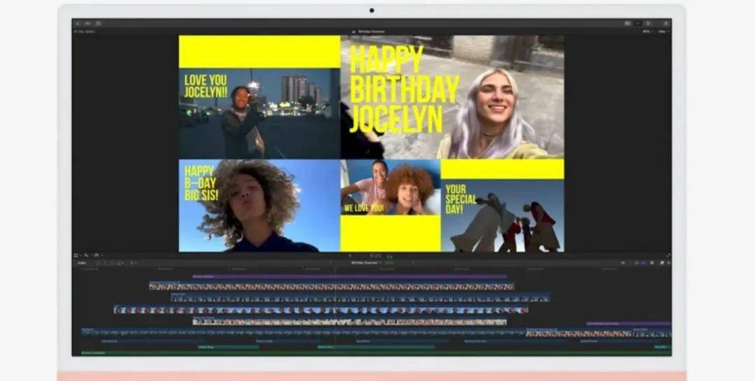Select the Transform tool below the viewer
Viewport: 755px width, 381px height.
tap(76, 255)
